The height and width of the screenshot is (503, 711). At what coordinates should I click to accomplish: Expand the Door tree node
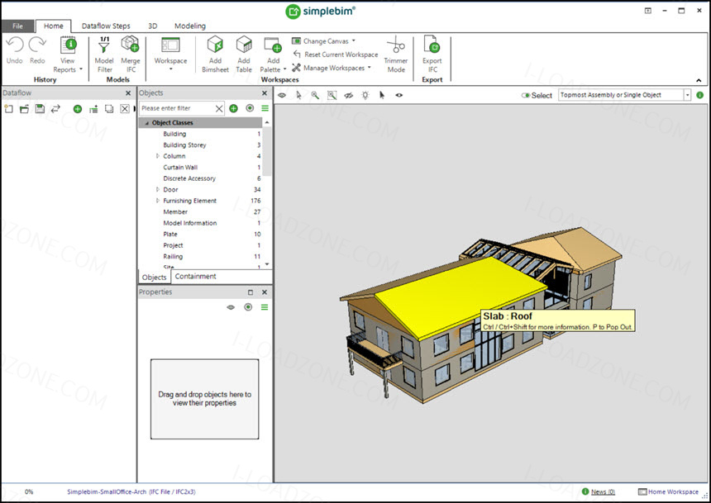point(158,189)
